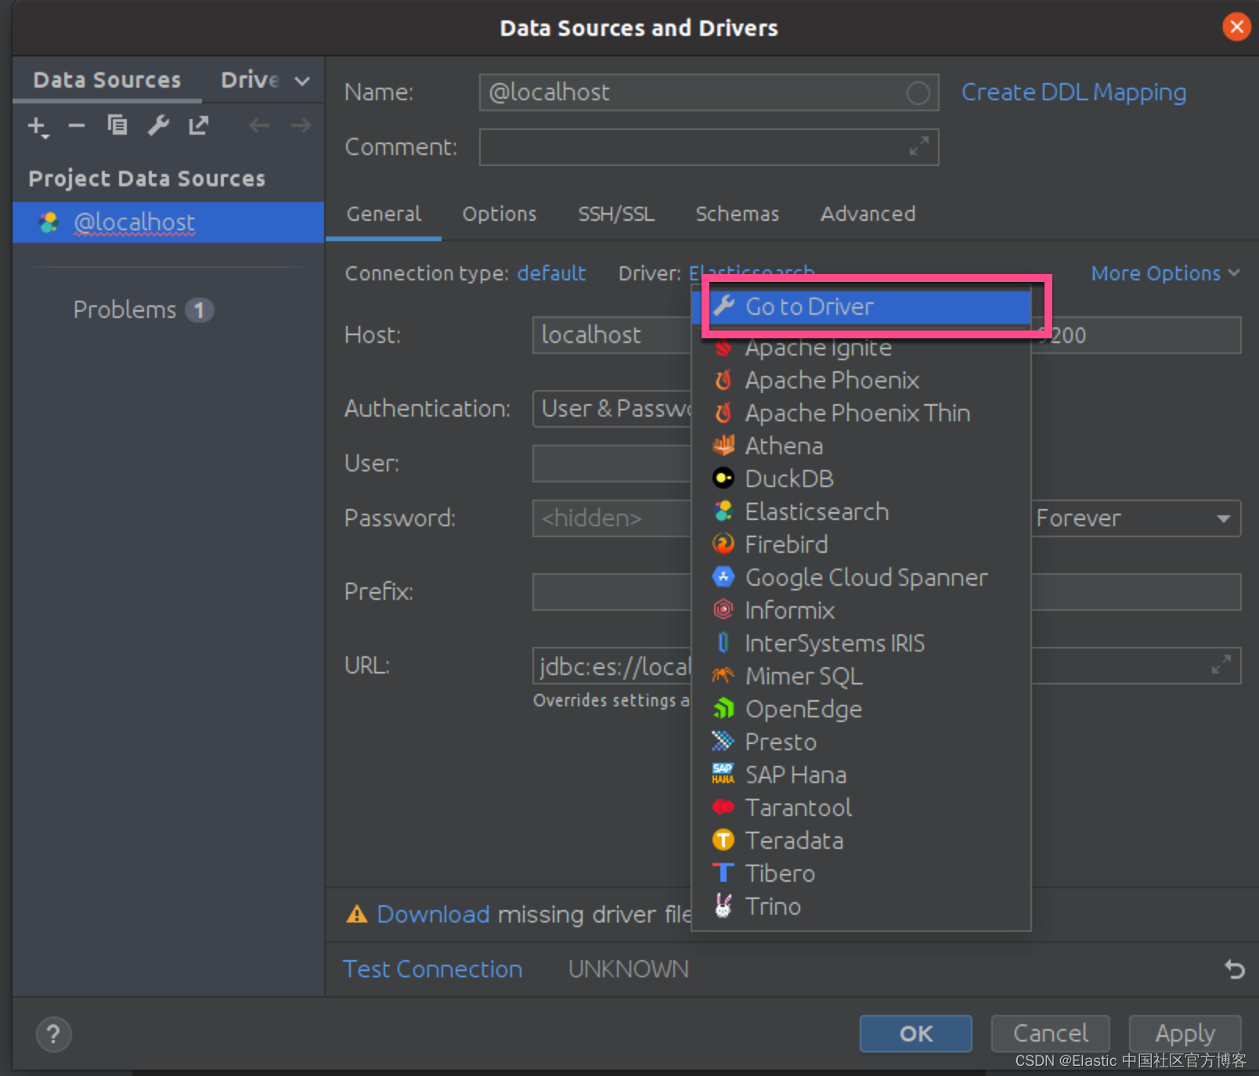Pick Firebird driver entry
1259x1076 pixels.
[861, 545]
